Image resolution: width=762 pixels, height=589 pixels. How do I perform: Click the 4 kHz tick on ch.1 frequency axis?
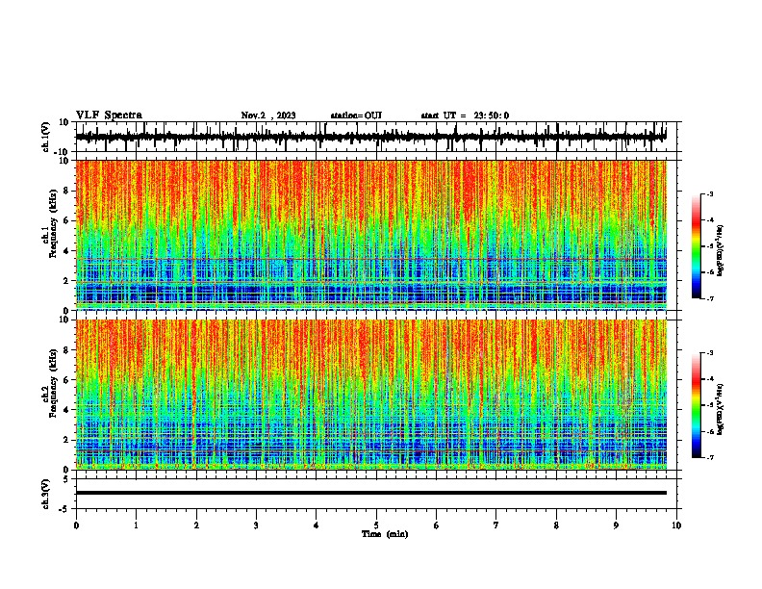point(66,251)
